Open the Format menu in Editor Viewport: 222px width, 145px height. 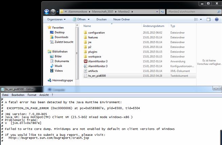coord(32,95)
